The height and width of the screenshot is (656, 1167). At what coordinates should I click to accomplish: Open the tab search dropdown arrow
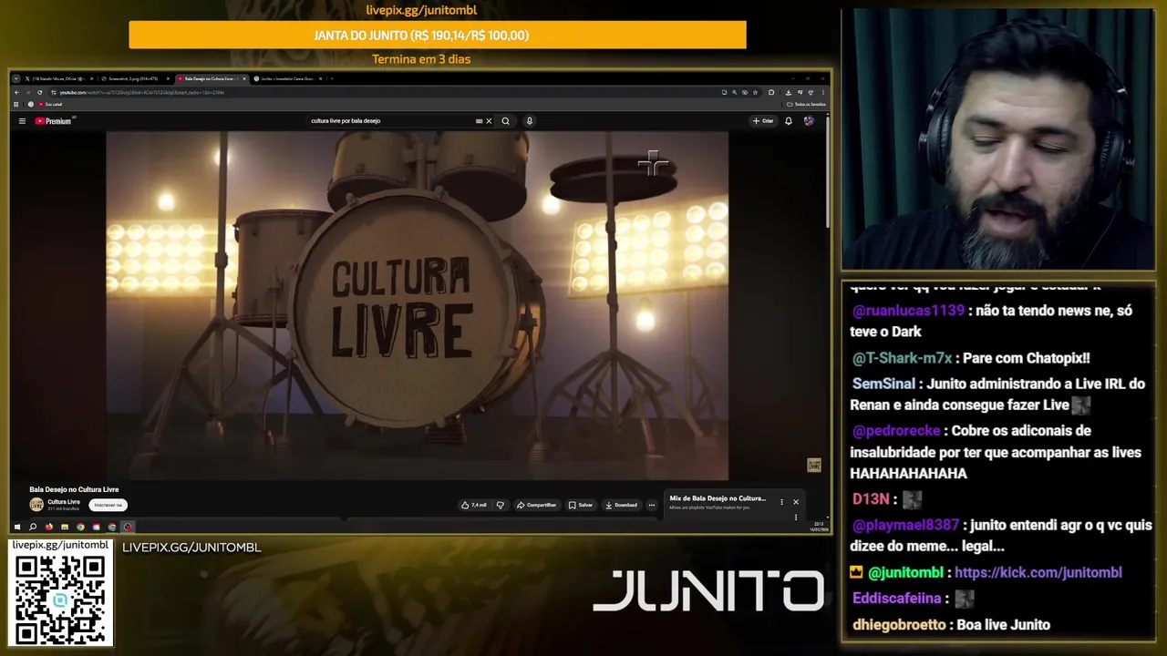[x=16, y=78]
